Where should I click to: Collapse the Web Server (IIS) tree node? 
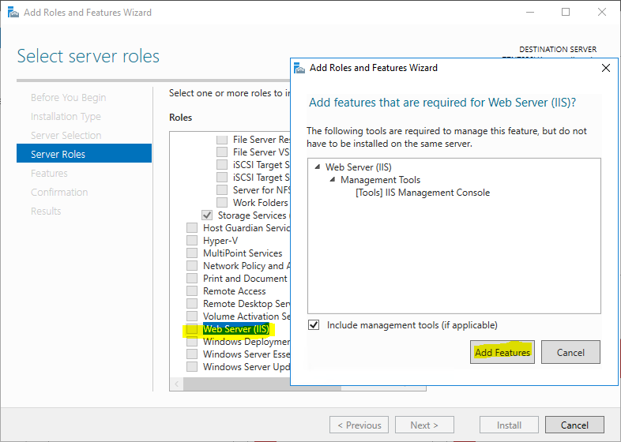click(x=318, y=167)
